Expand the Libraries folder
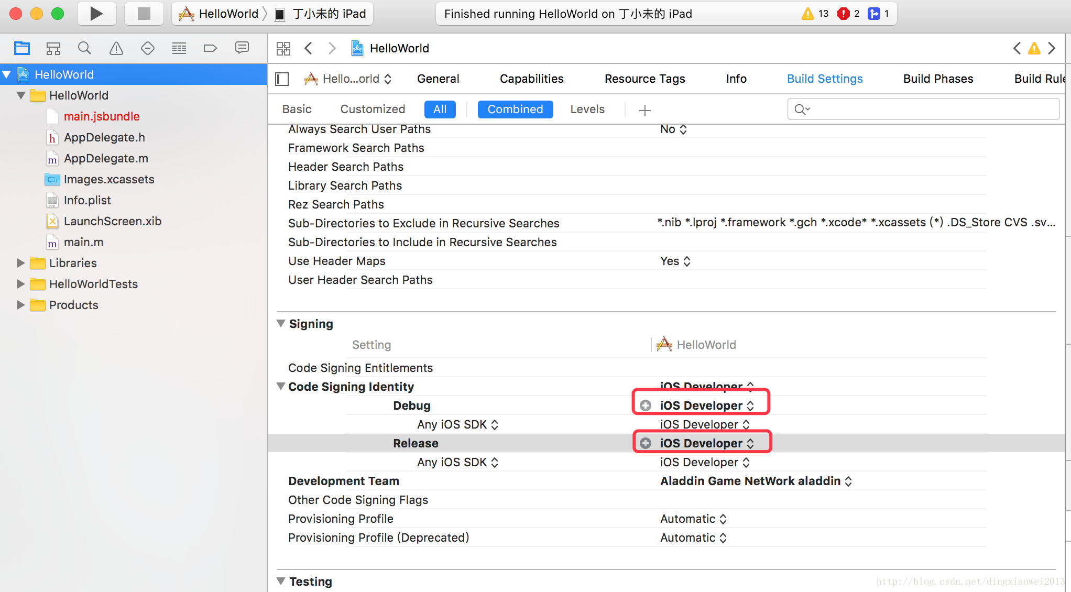 21,263
